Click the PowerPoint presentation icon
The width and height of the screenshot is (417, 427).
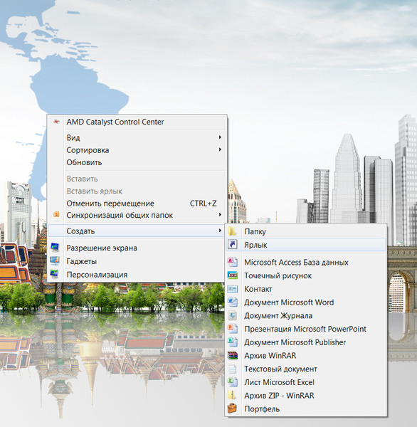click(x=232, y=329)
